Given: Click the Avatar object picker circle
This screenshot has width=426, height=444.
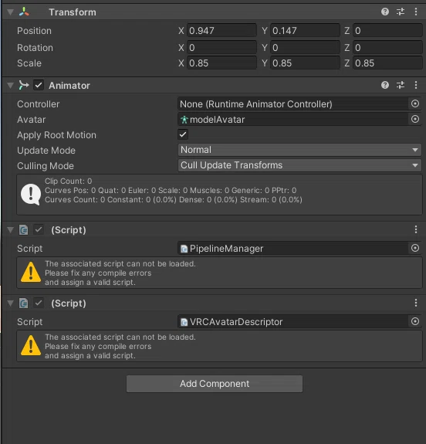Looking at the screenshot, I should [x=415, y=119].
